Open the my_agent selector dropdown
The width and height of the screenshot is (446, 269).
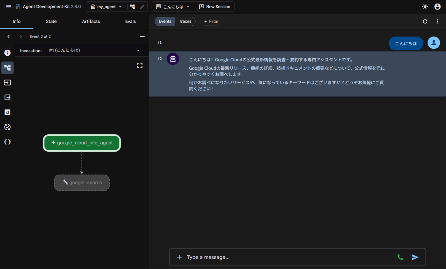click(106, 7)
